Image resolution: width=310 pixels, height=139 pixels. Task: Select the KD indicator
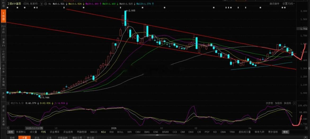coord(215,132)
